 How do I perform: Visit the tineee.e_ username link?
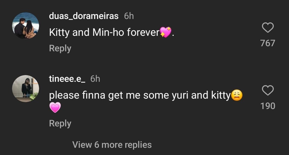[67, 79]
